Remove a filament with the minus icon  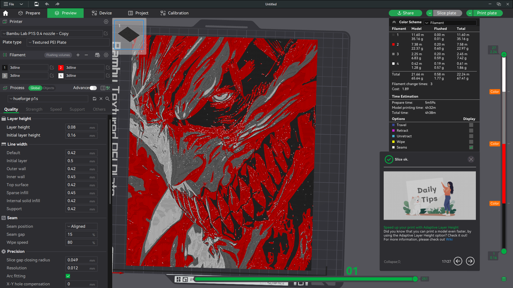coord(86,55)
